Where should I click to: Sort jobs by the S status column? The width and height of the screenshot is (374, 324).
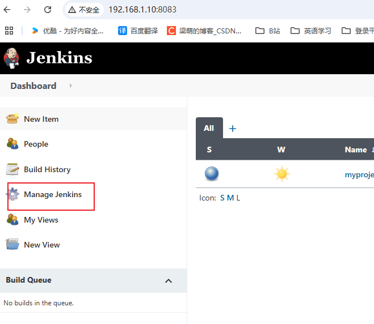click(x=209, y=150)
